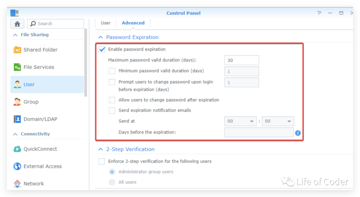Screen dimensions: 360x197
Task: Click the info icon beside Days before expiration
Action: click(x=298, y=133)
